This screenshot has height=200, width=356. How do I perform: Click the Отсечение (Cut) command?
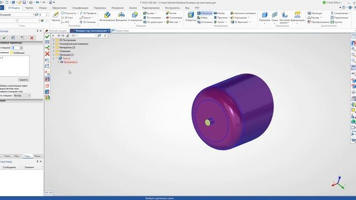point(205,22)
